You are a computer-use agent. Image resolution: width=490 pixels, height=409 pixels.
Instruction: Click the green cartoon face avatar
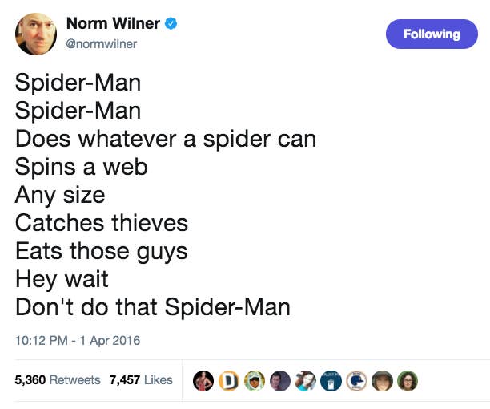pyautogui.click(x=255, y=380)
